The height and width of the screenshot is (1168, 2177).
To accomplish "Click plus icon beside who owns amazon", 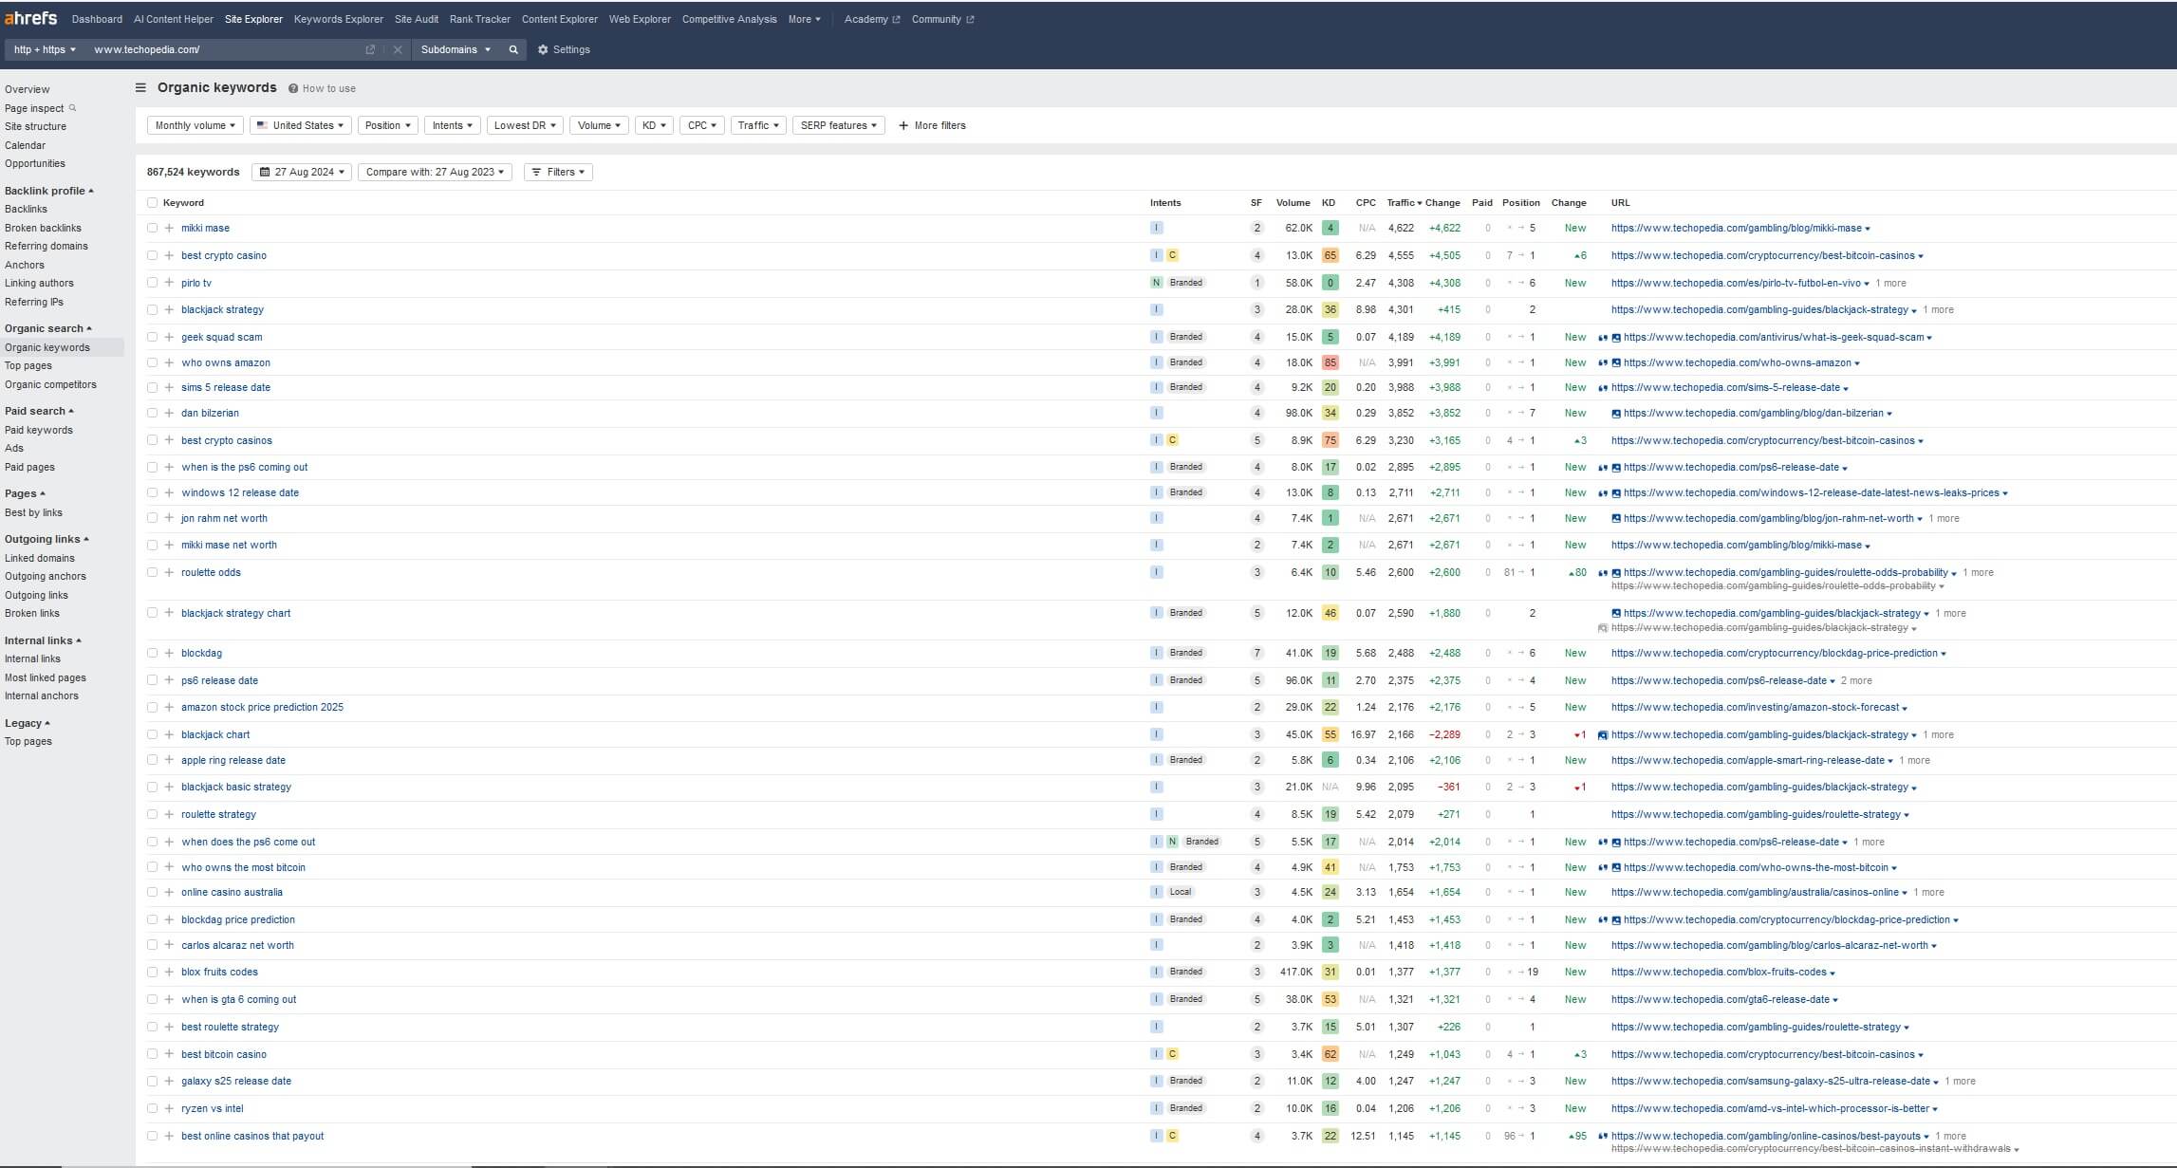I will [169, 362].
